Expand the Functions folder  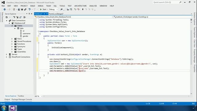[x=12, y=44]
